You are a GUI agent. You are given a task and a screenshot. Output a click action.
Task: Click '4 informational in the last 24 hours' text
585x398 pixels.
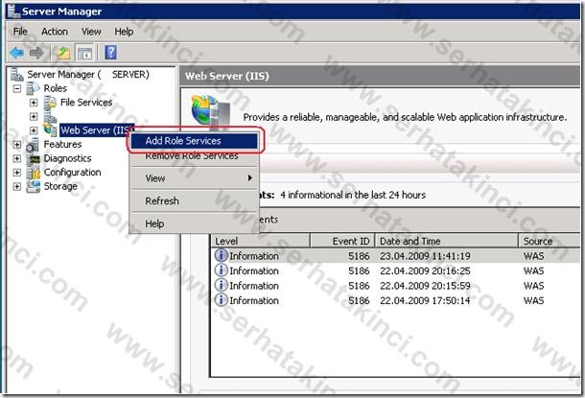(x=353, y=195)
